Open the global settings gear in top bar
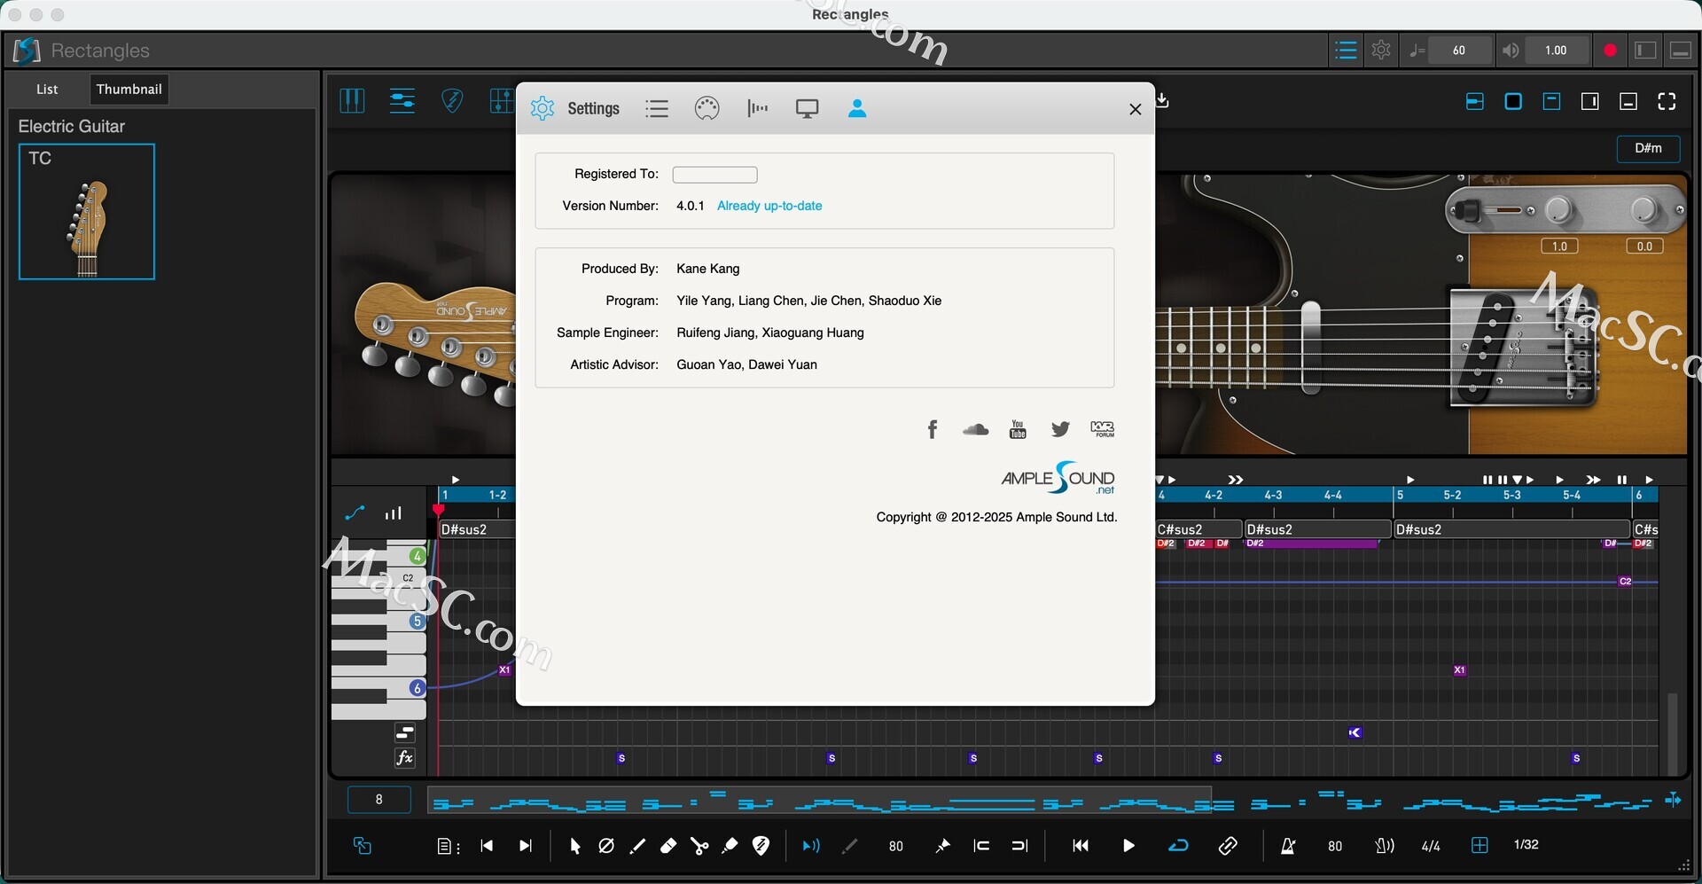 click(x=1381, y=51)
